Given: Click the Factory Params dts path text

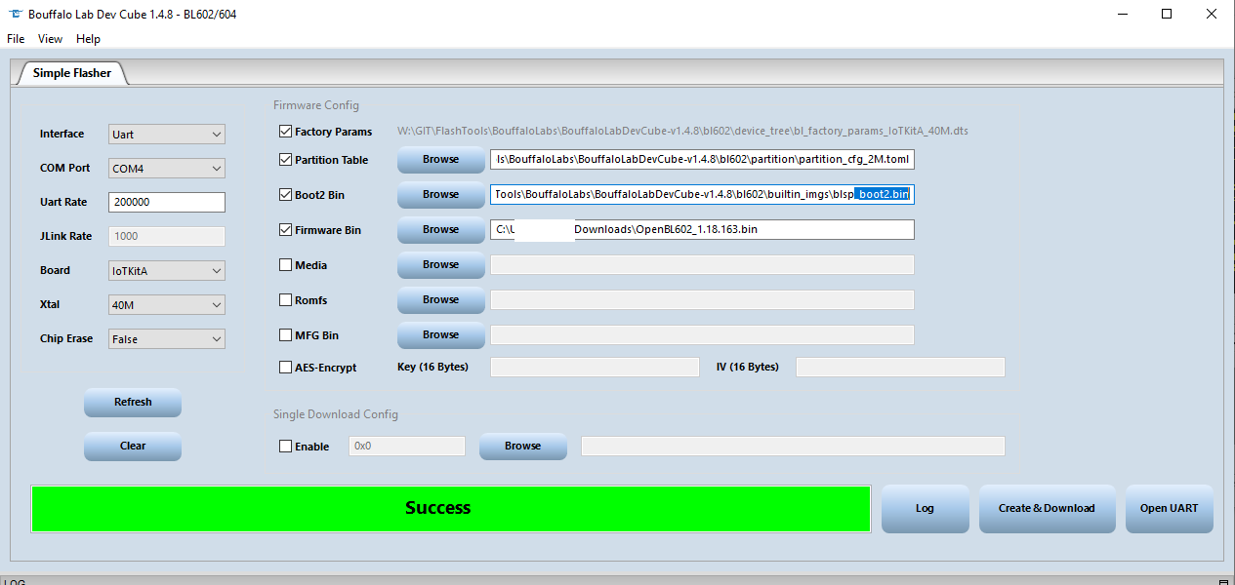Looking at the screenshot, I should [x=682, y=132].
